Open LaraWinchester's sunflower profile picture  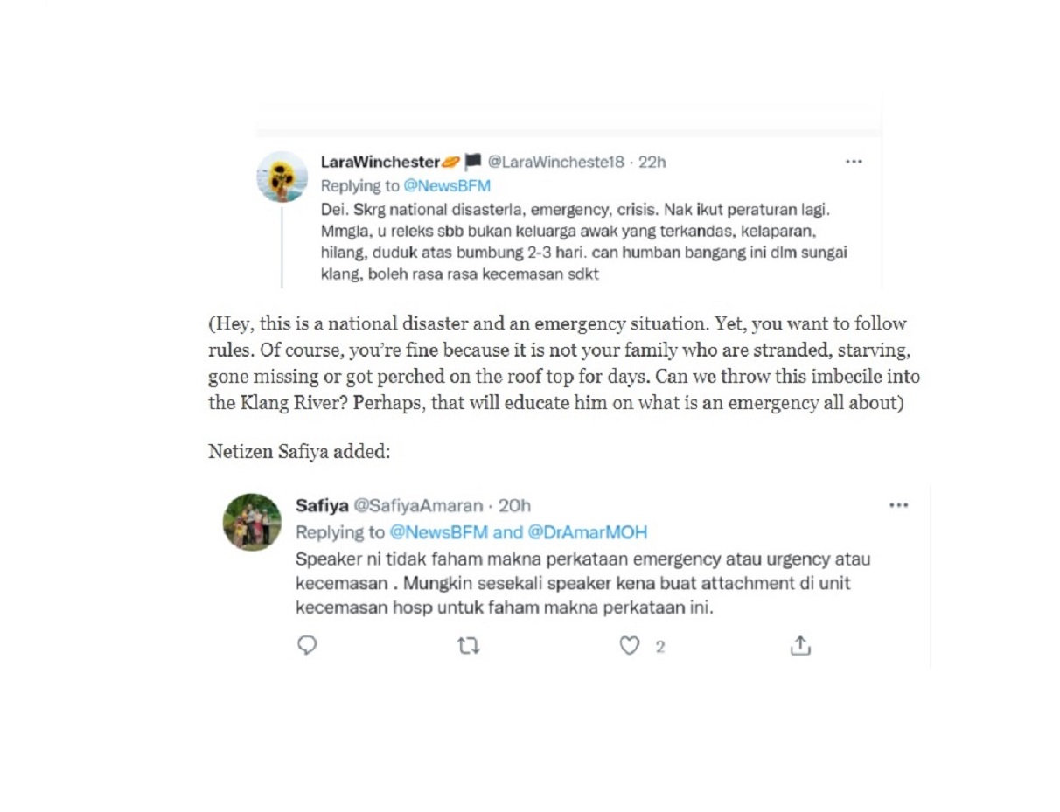coord(282,177)
